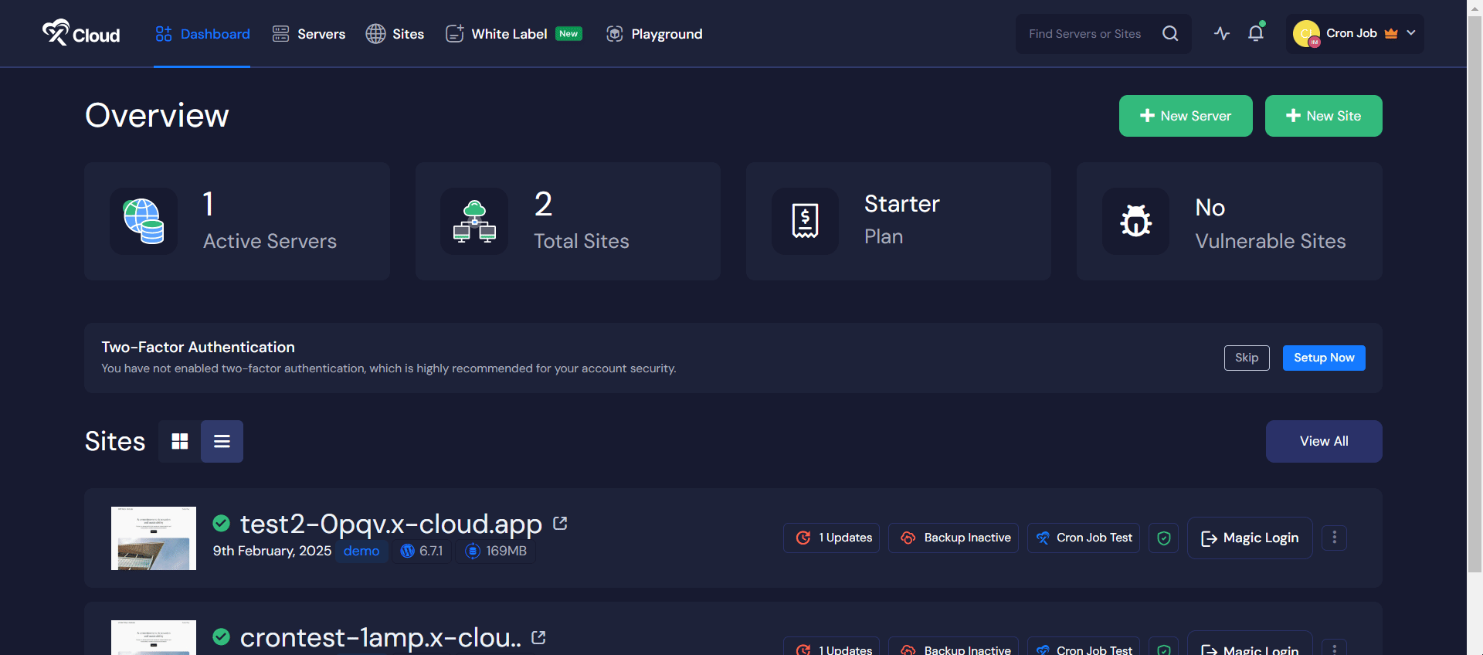Click the 169MB disk usage badge
The height and width of the screenshot is (655, 1483).
[x=496, y=551]
